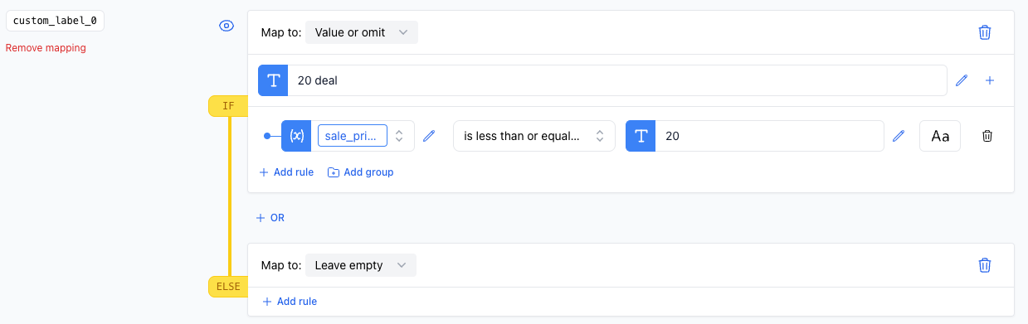Open the sale_pri... field selector dropdown

pos(399,136)
